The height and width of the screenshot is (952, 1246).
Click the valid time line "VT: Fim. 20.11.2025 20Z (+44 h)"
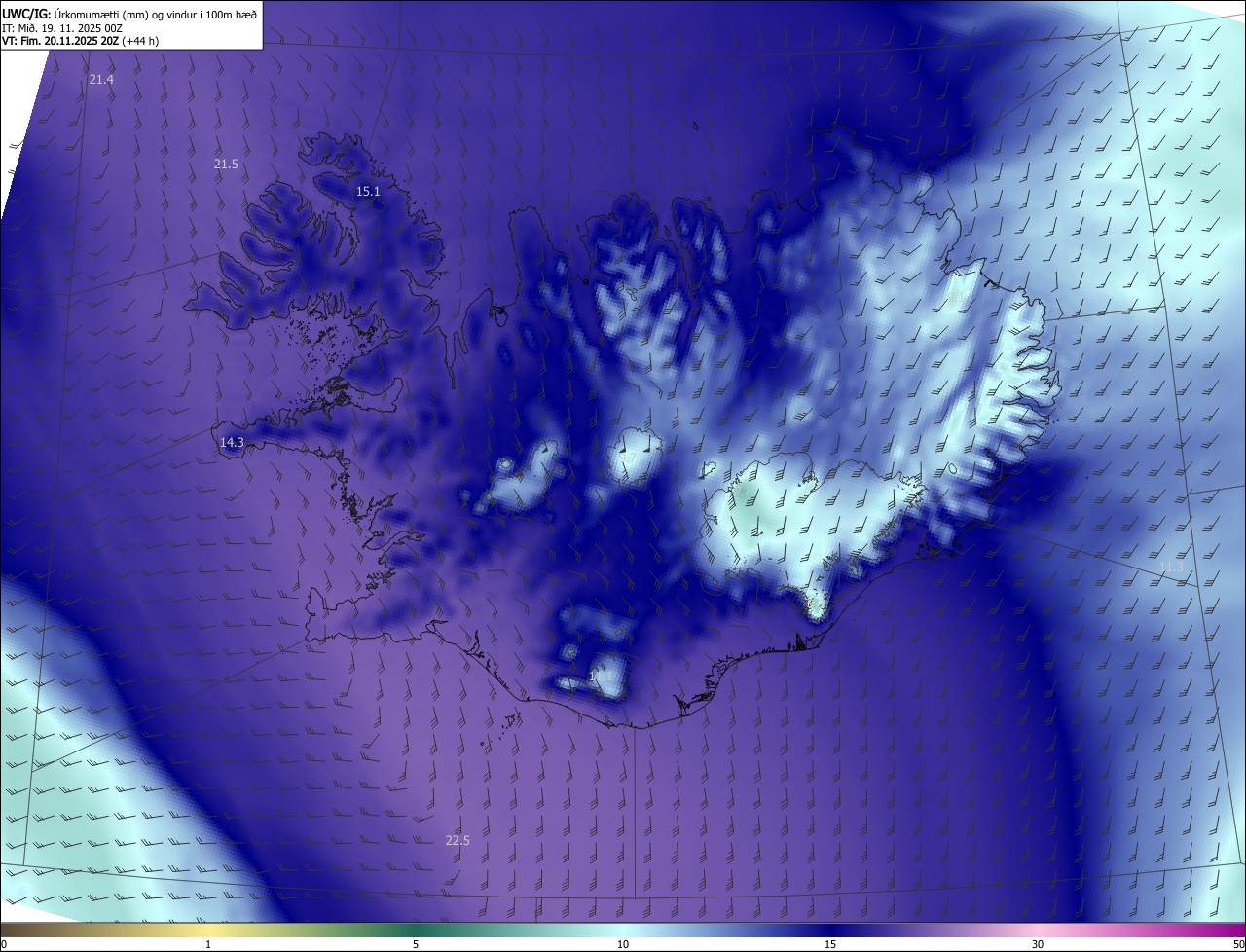click(81, 41)
